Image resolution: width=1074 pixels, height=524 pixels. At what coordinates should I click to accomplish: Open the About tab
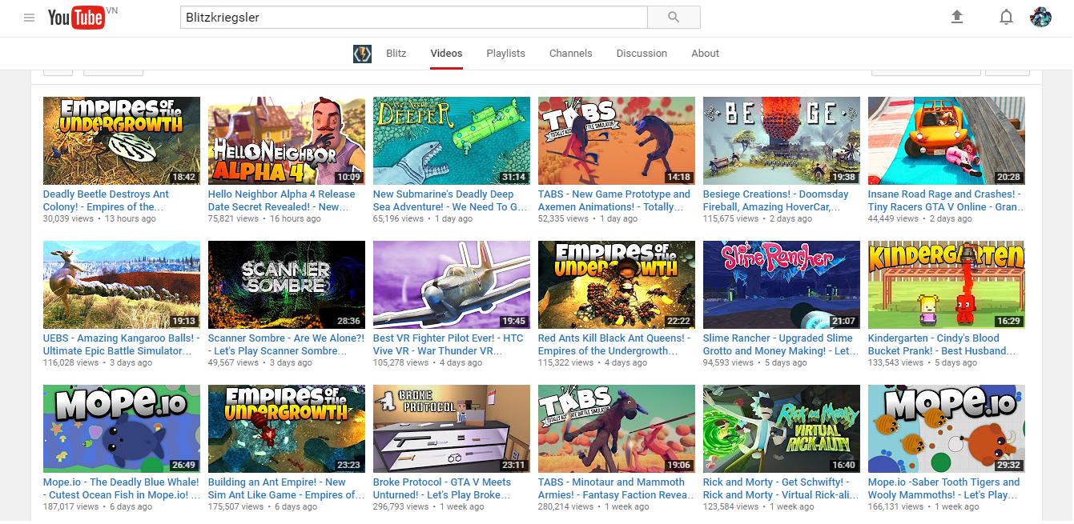point(705,54)
